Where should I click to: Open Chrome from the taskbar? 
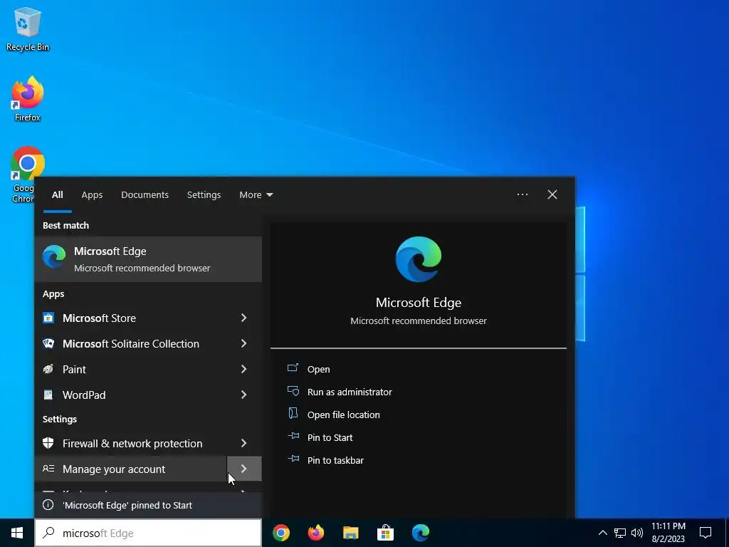click(281, 533)
